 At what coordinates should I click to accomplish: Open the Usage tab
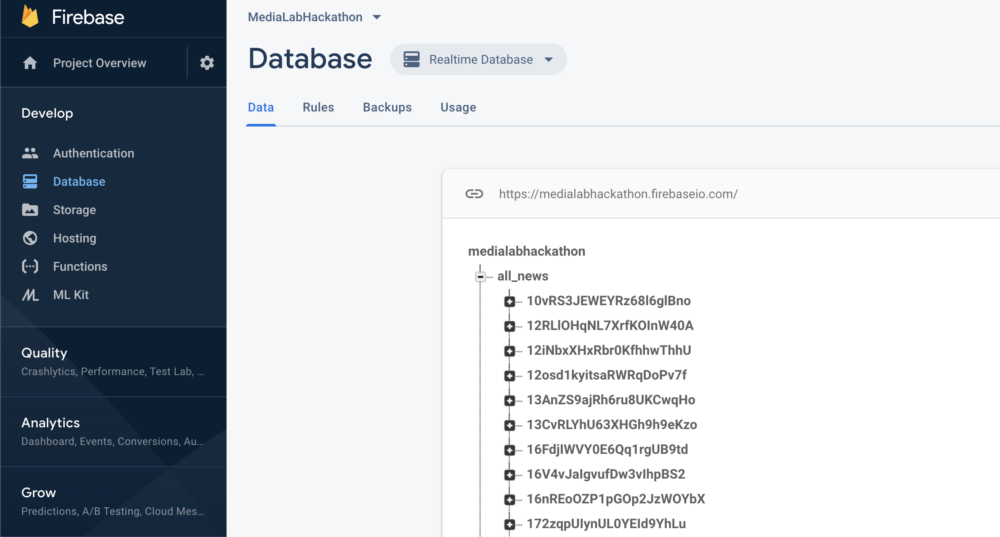[458, 107]
